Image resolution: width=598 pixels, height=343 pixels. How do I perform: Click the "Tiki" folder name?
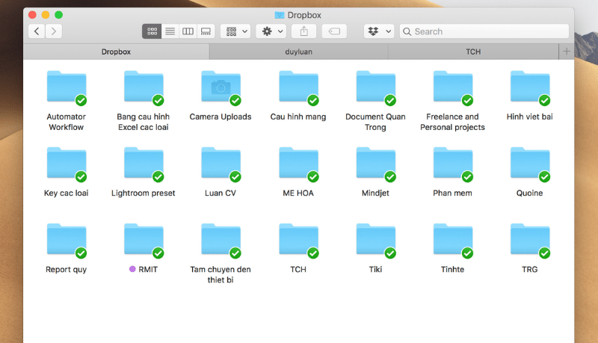(x=376, y=270)
